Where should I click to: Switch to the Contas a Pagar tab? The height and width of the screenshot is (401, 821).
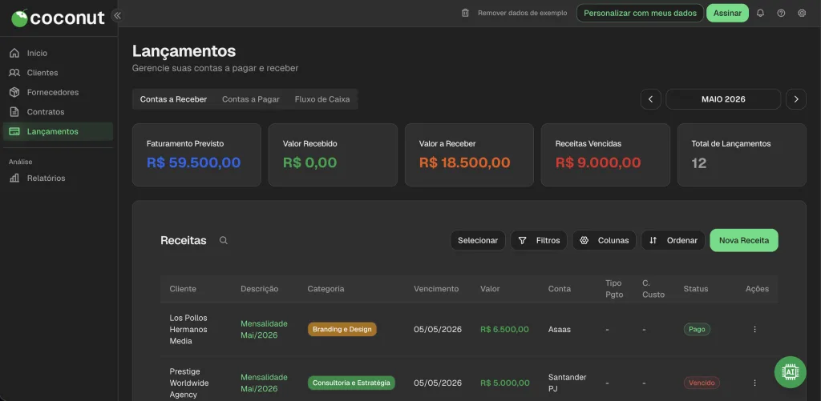tap(251, 99)
